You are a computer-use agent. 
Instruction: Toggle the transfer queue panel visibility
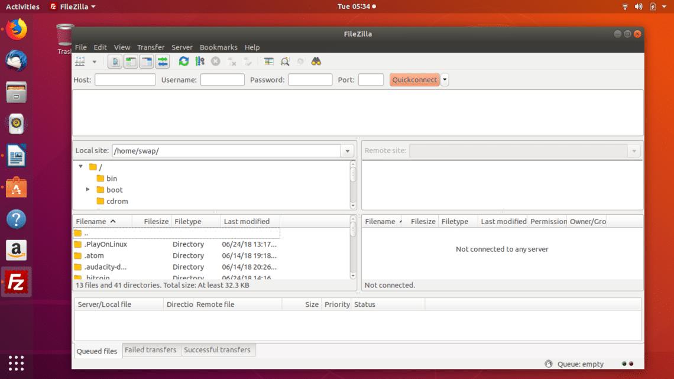point(162,61)
